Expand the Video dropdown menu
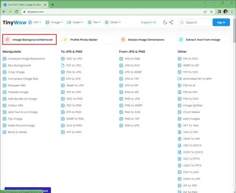Screen dimensions: 236x193 pos(75,22)
